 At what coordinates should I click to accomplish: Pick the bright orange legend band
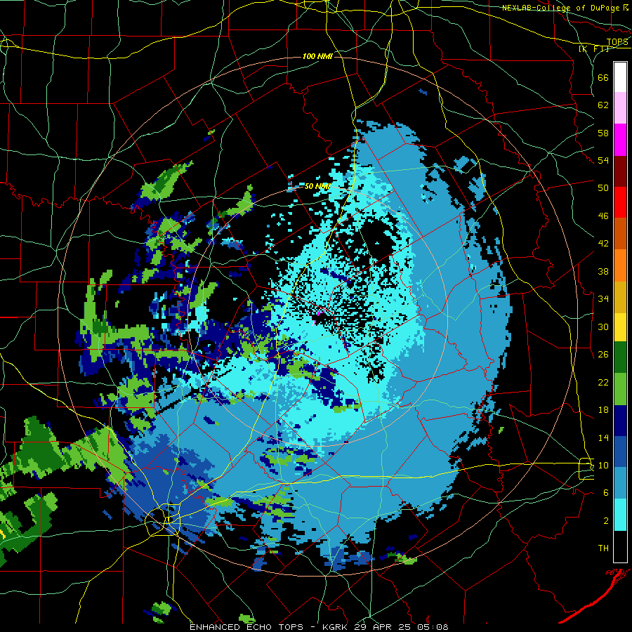click(x=620, y=265)
